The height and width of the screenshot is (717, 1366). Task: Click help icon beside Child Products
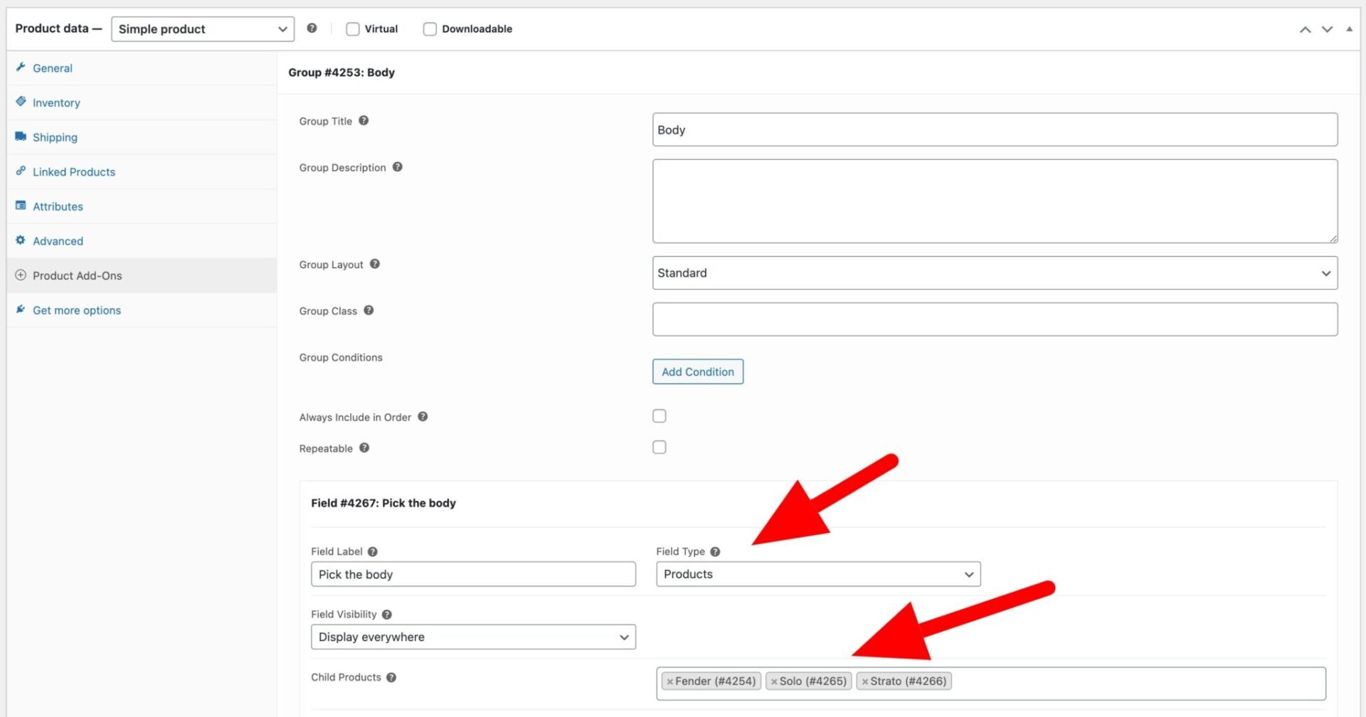point(391,678)
